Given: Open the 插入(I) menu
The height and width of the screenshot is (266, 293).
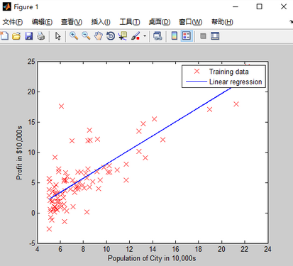Looking at the screenshot, I should point(101,22).
